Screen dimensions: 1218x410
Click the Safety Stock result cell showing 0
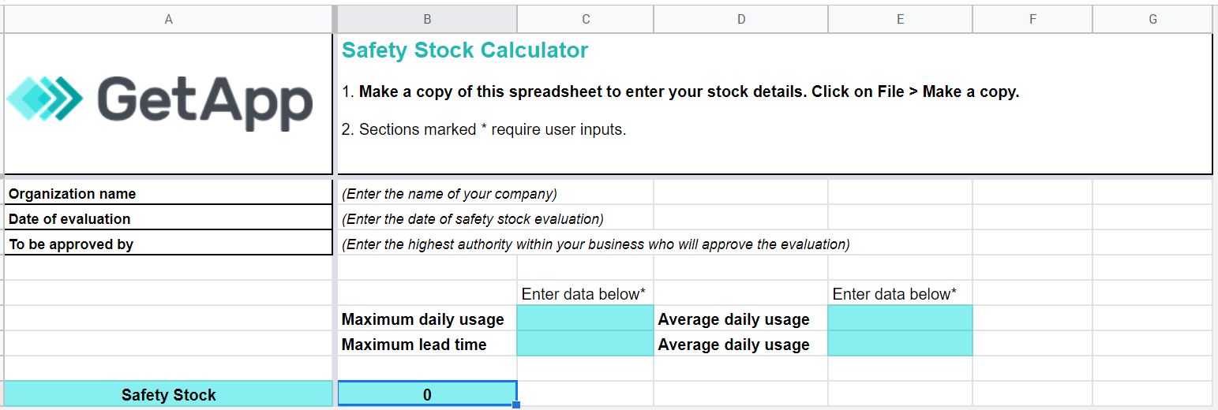tap(427, 395)
